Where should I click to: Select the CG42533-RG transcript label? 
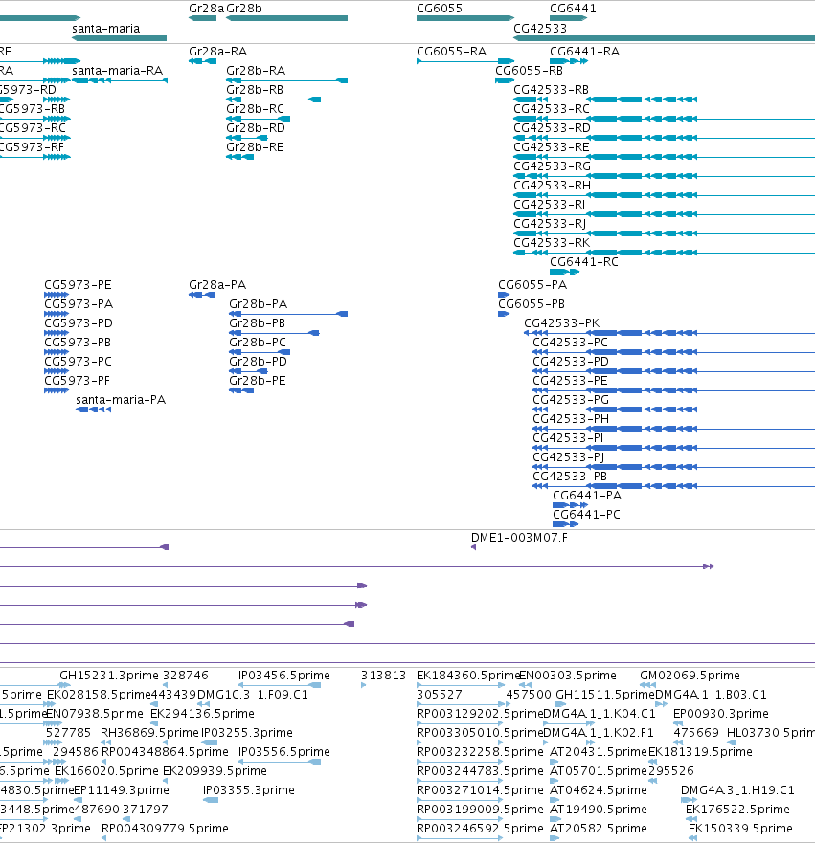(x=552, y=166)
